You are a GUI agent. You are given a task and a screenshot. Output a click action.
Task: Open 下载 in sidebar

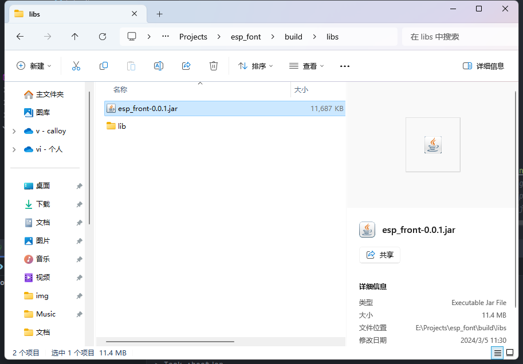pos(37,204)
